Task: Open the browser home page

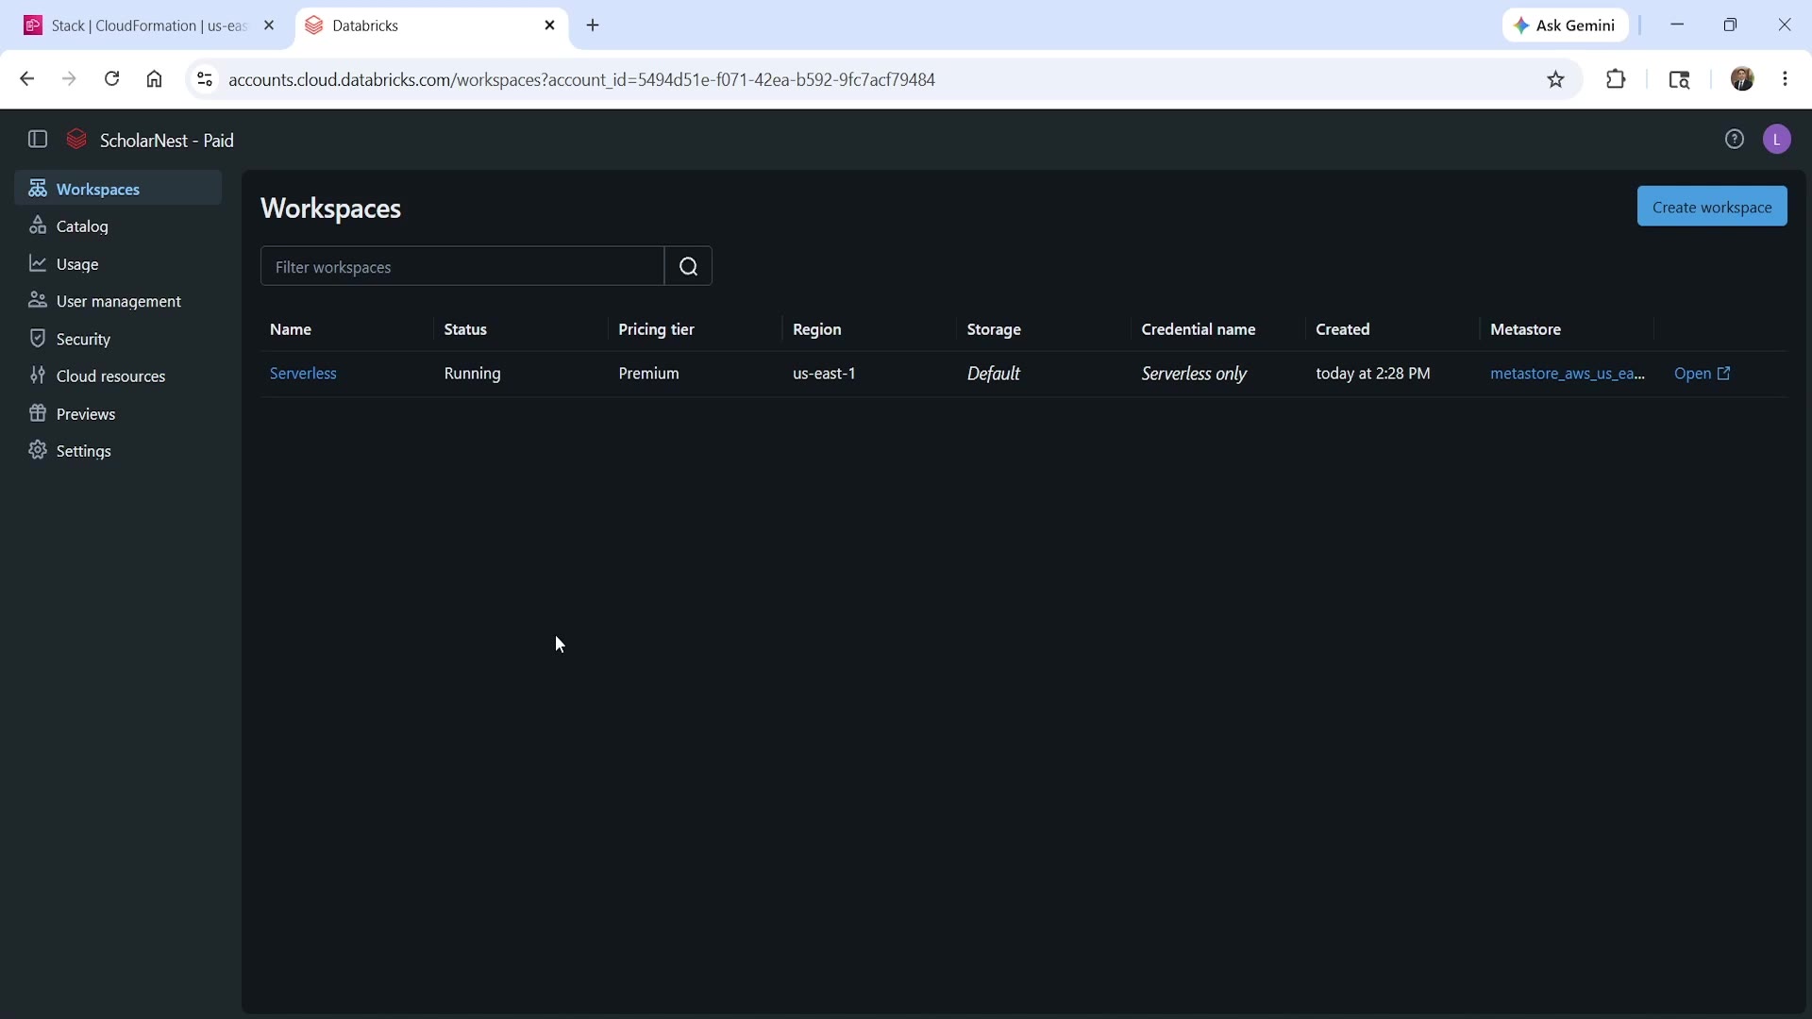Action: click(155, 79)
